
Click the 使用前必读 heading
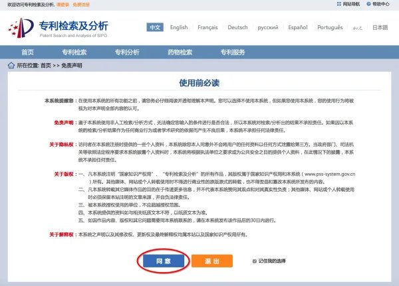199,83
